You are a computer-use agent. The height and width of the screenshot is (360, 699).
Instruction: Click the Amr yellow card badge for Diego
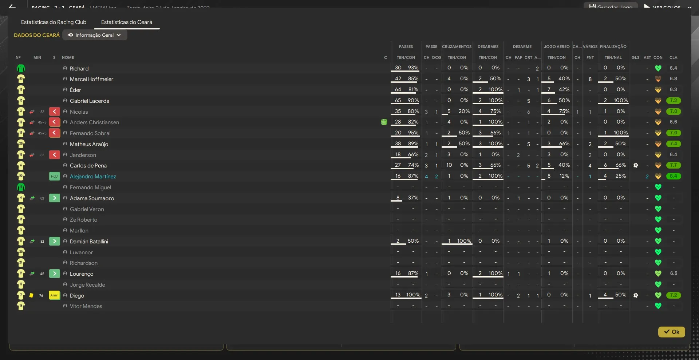point(54,295)
